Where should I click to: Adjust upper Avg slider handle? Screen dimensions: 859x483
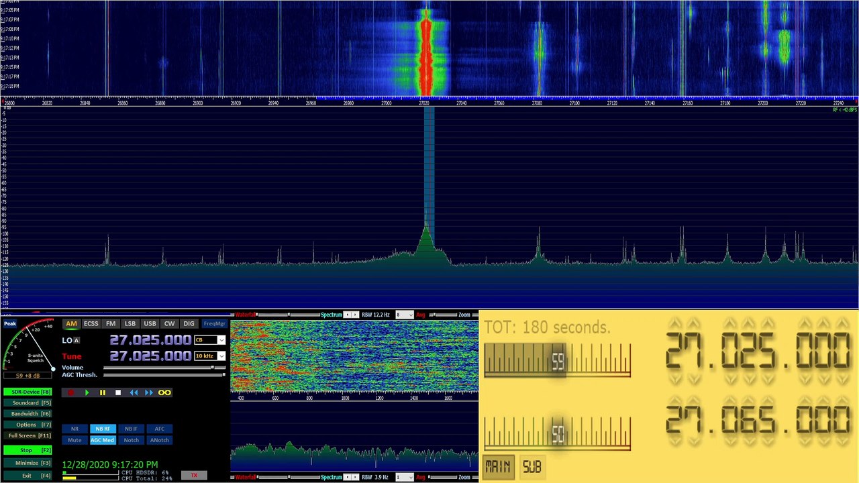pyautogui.click(x=434, y=315)
